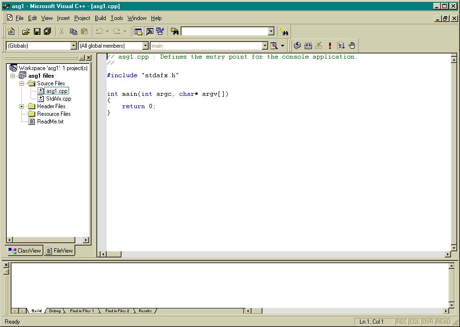Click the workspace tree horizontal scroll right arrow

pyautogui.click(x=86, y=240)
